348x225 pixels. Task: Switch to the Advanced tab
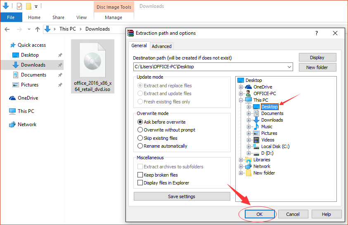161,46
